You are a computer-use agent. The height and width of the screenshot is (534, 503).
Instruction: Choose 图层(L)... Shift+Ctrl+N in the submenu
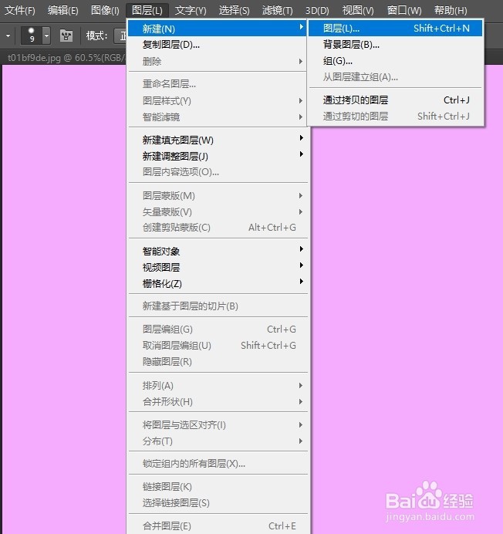(x=396, y=29)
